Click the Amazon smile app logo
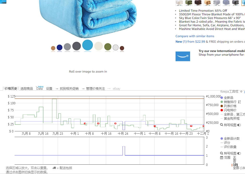The image size is (245, 174). click(183, 56)
